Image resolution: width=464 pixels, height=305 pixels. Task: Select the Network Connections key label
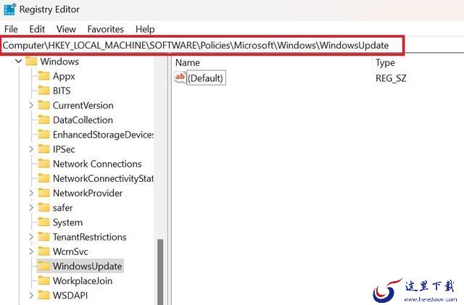click(97, 164)
